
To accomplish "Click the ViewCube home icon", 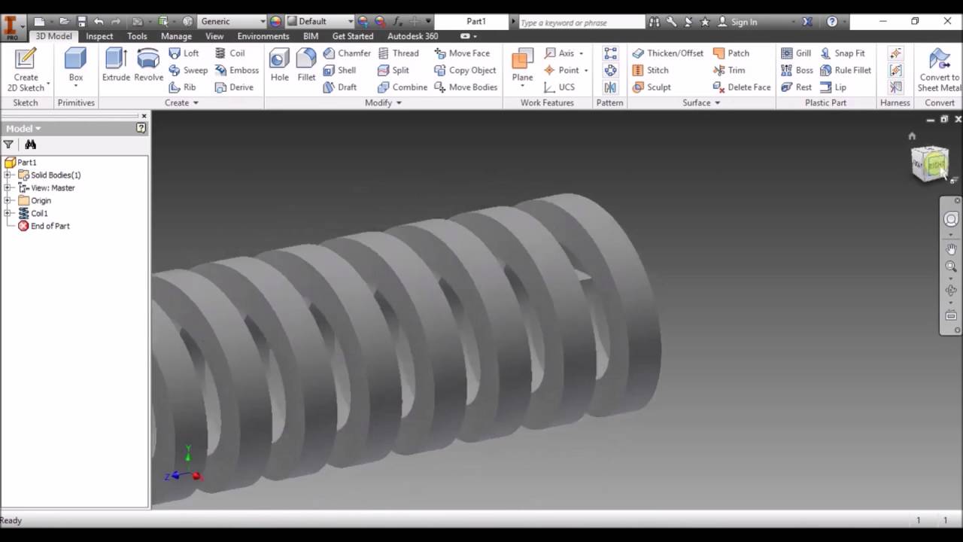I will point(912,136).
